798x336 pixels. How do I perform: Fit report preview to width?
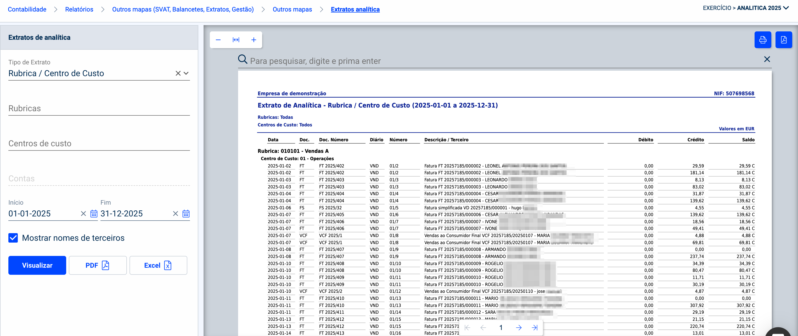236,40
